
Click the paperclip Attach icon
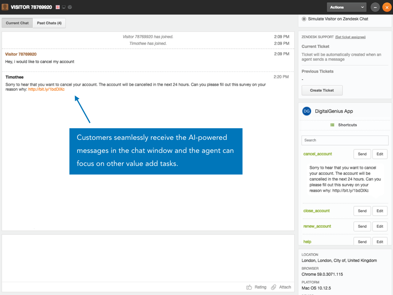tap(274, 287)
